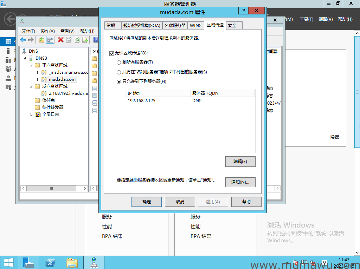360x269 pixels.
Task: Switch to the 起始授权机构(SOA) tab
Action: [x=141, y=26]
